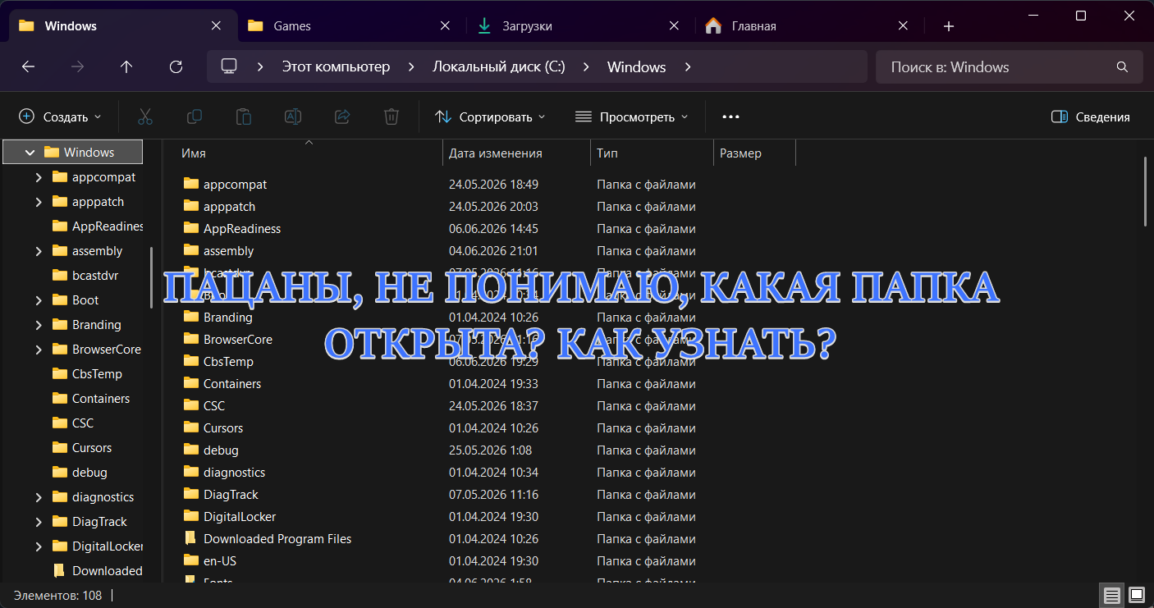Close the Главная tab
The width and height of the screenshot is (1154, 608).
(903, 25)
